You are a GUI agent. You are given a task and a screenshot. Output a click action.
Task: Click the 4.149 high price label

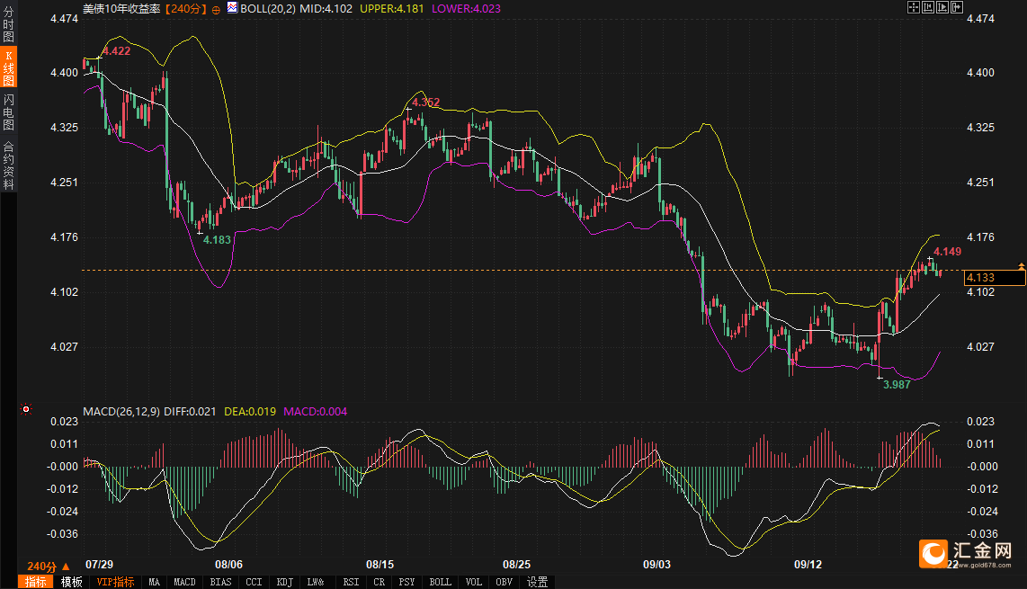click(x=948, y=252)
